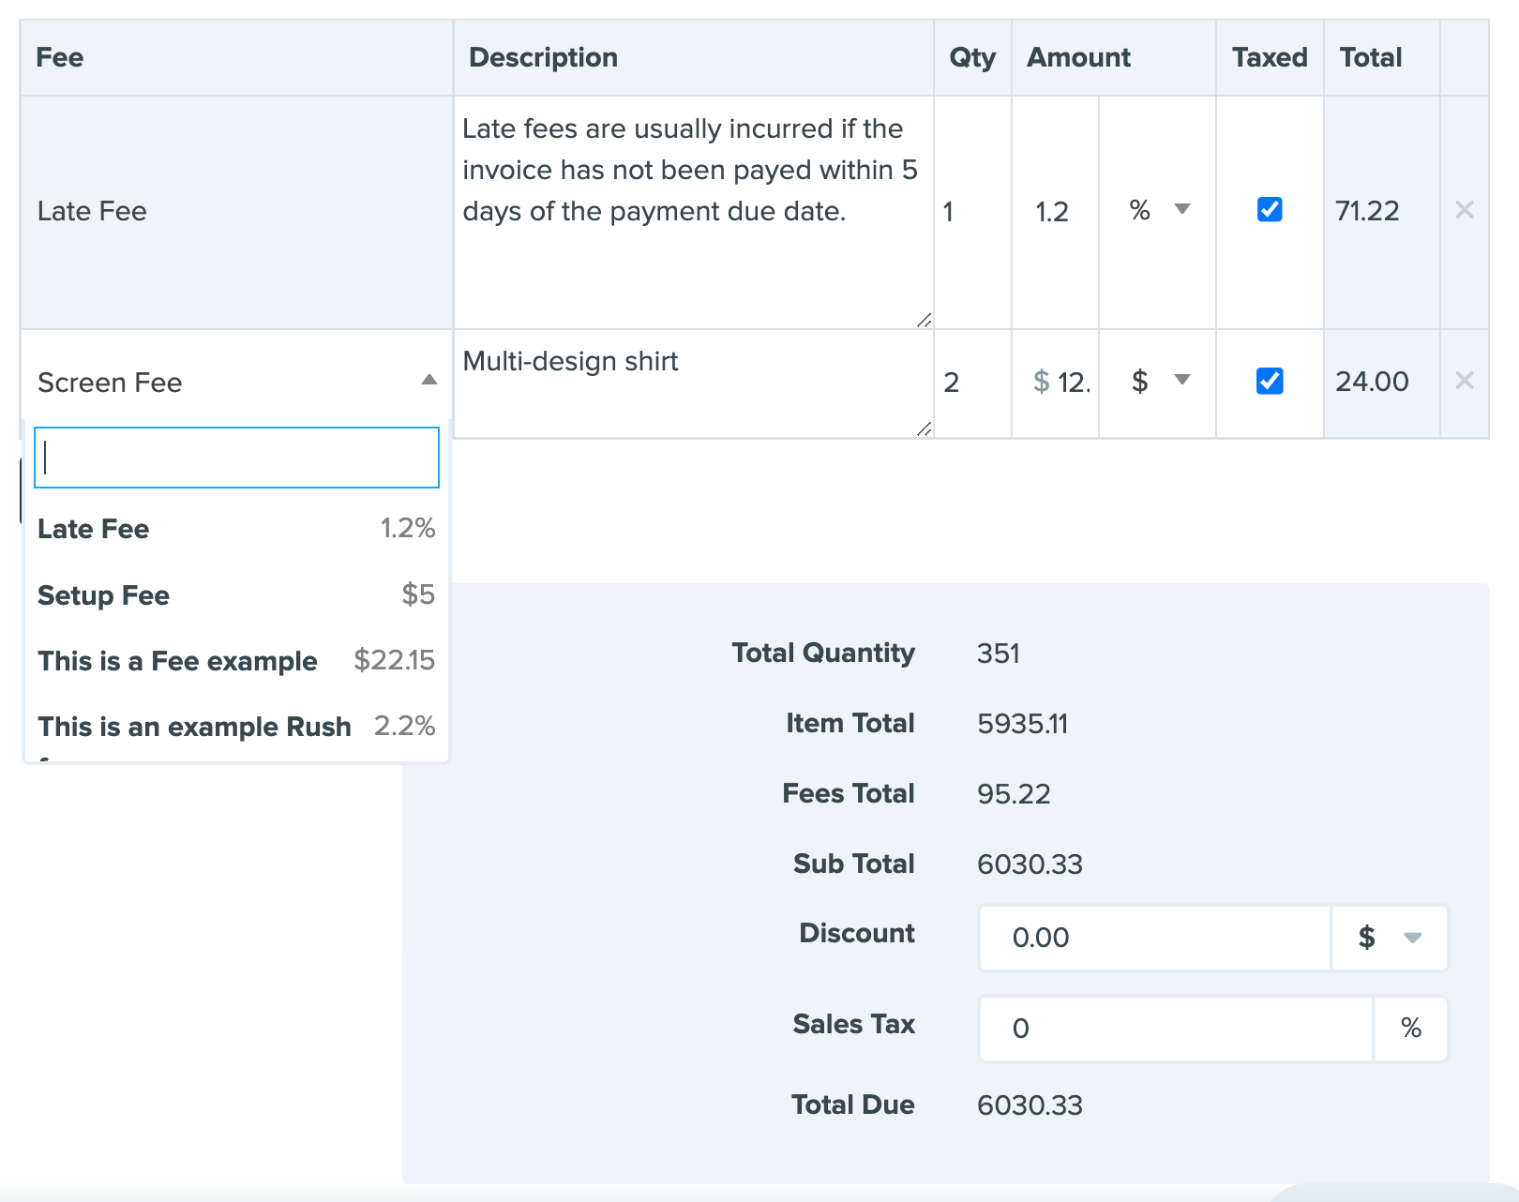Image resolution: width=1519 pixels, height=1202 pixels.
Task: Focus the fee search input box
Action: pos(236,458)
